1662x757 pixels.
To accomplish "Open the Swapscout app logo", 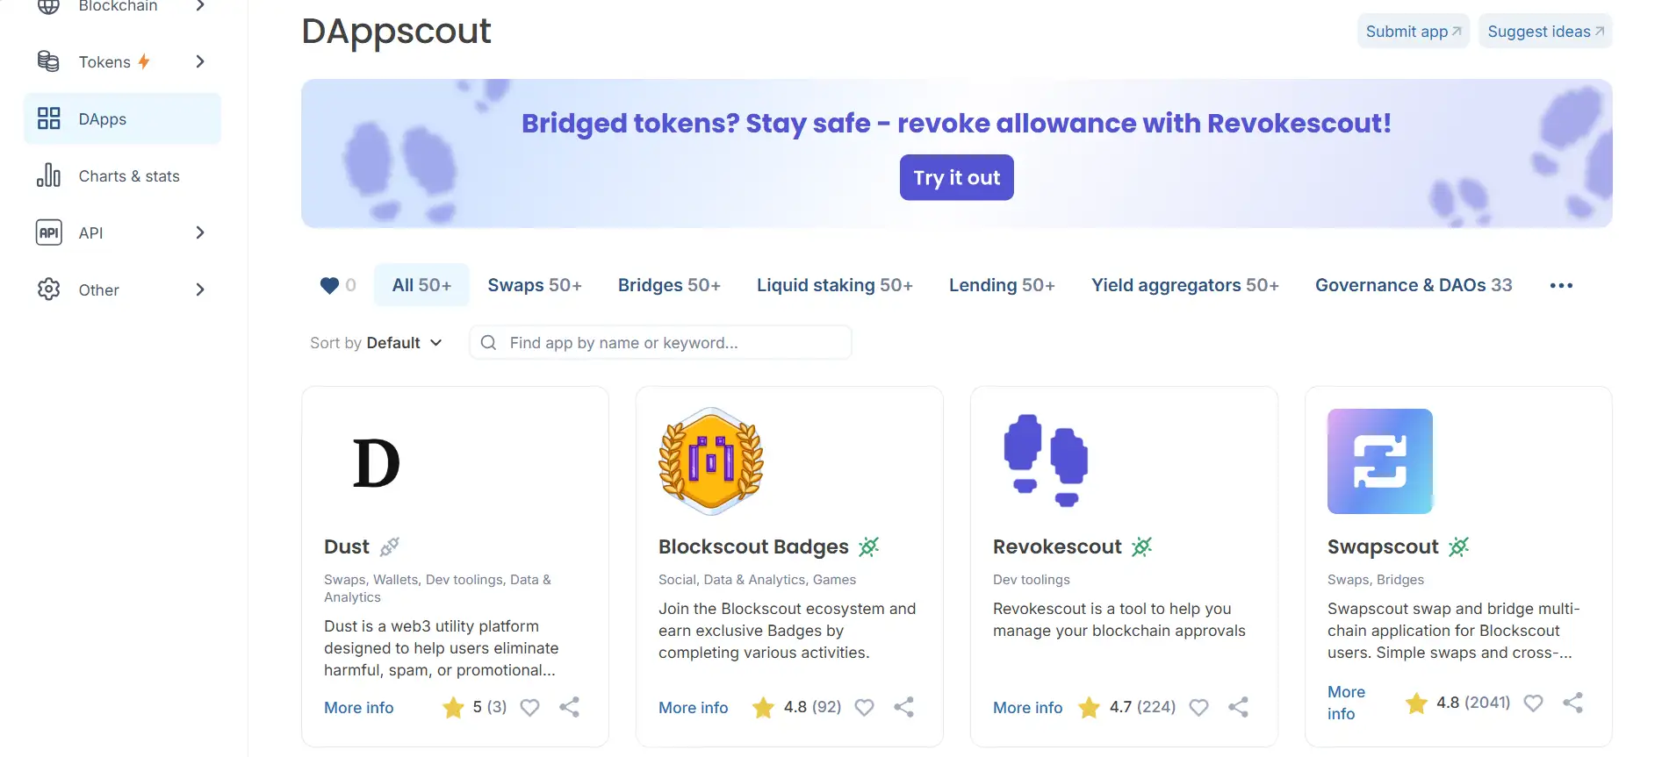I will click(x=1379, y=461).
